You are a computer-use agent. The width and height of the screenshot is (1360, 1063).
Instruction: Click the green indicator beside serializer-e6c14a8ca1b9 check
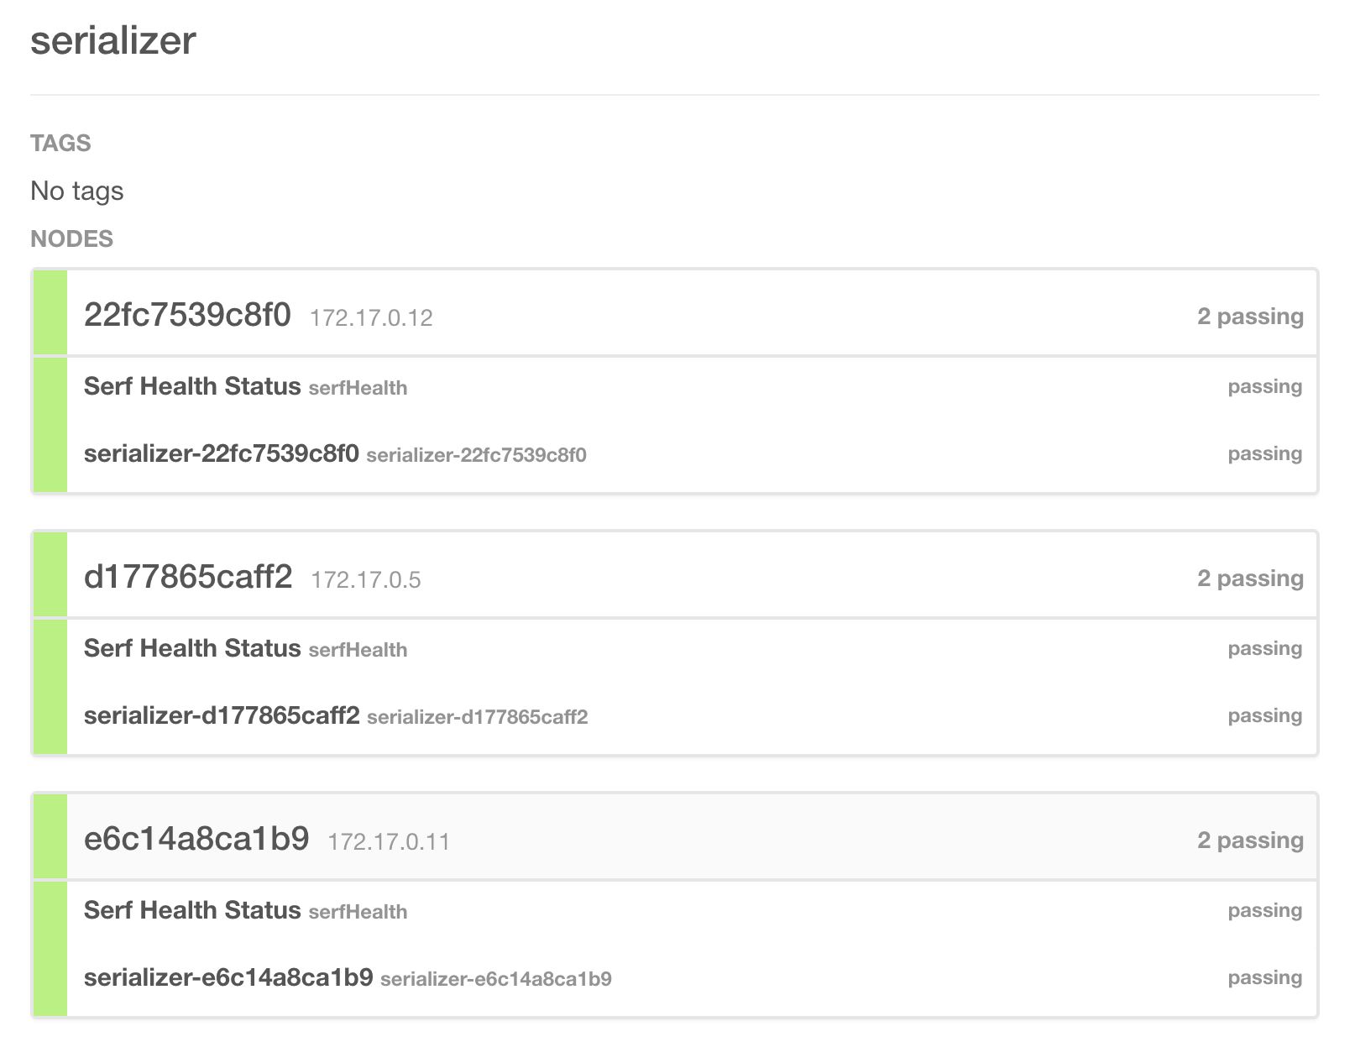click(x=49, y=977)
